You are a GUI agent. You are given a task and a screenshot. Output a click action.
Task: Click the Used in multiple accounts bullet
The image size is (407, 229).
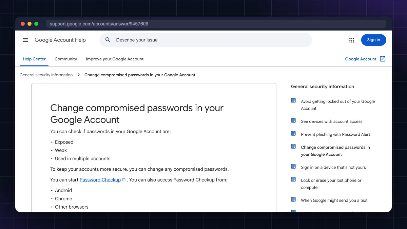[83, 158]
